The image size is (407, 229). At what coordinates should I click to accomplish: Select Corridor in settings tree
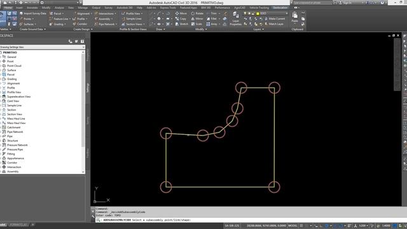(12, 163)
